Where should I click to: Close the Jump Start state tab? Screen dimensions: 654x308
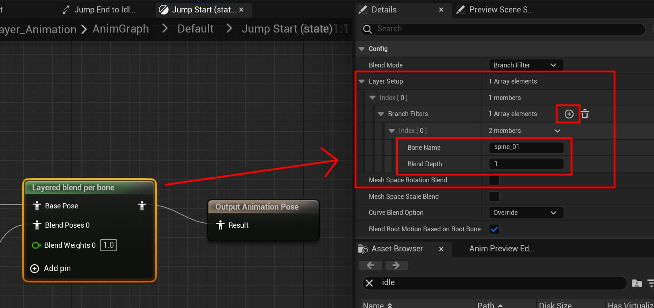click(241, 10)
